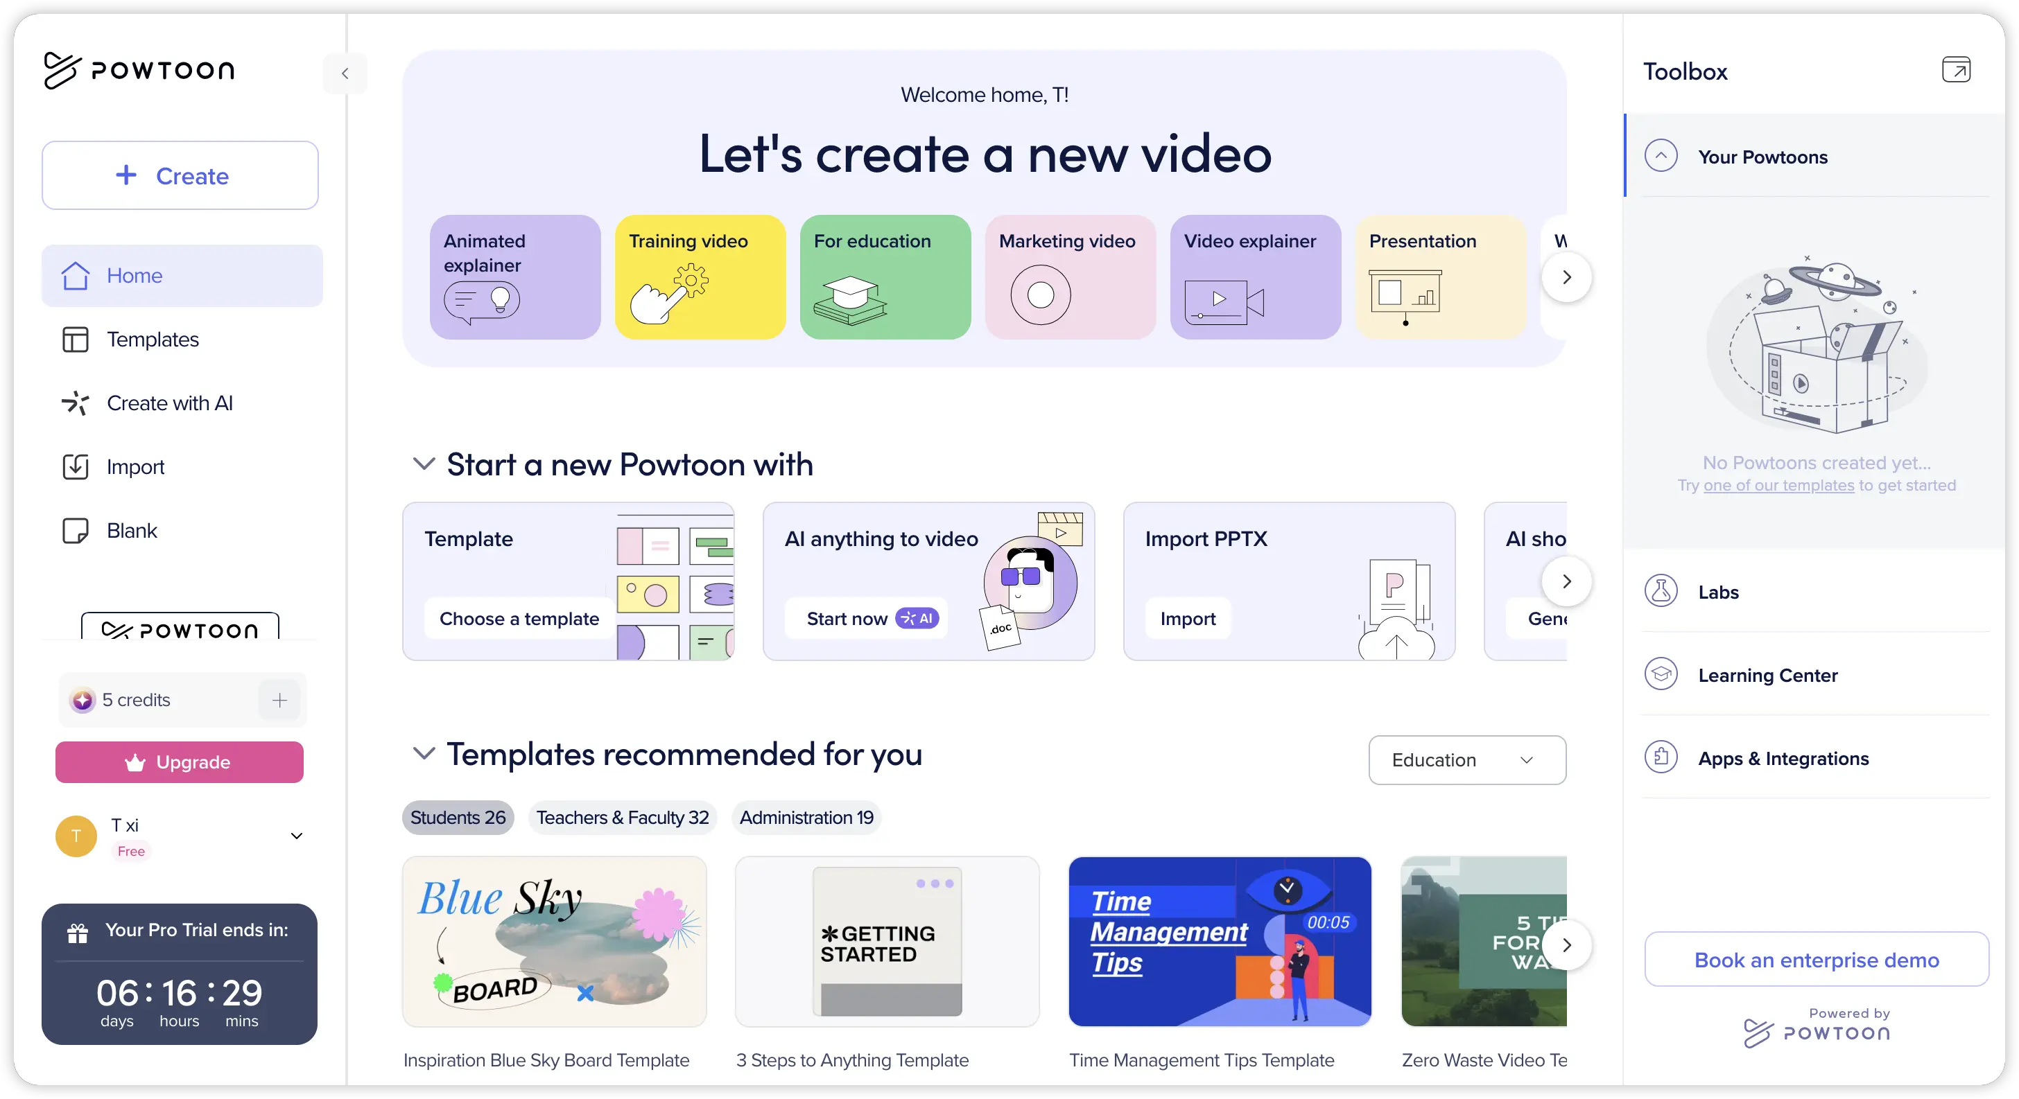This screenshot has width=2019, height=1099.
Task: Click the Create with AI sparkle icon
Action: [x=76, y=403]
